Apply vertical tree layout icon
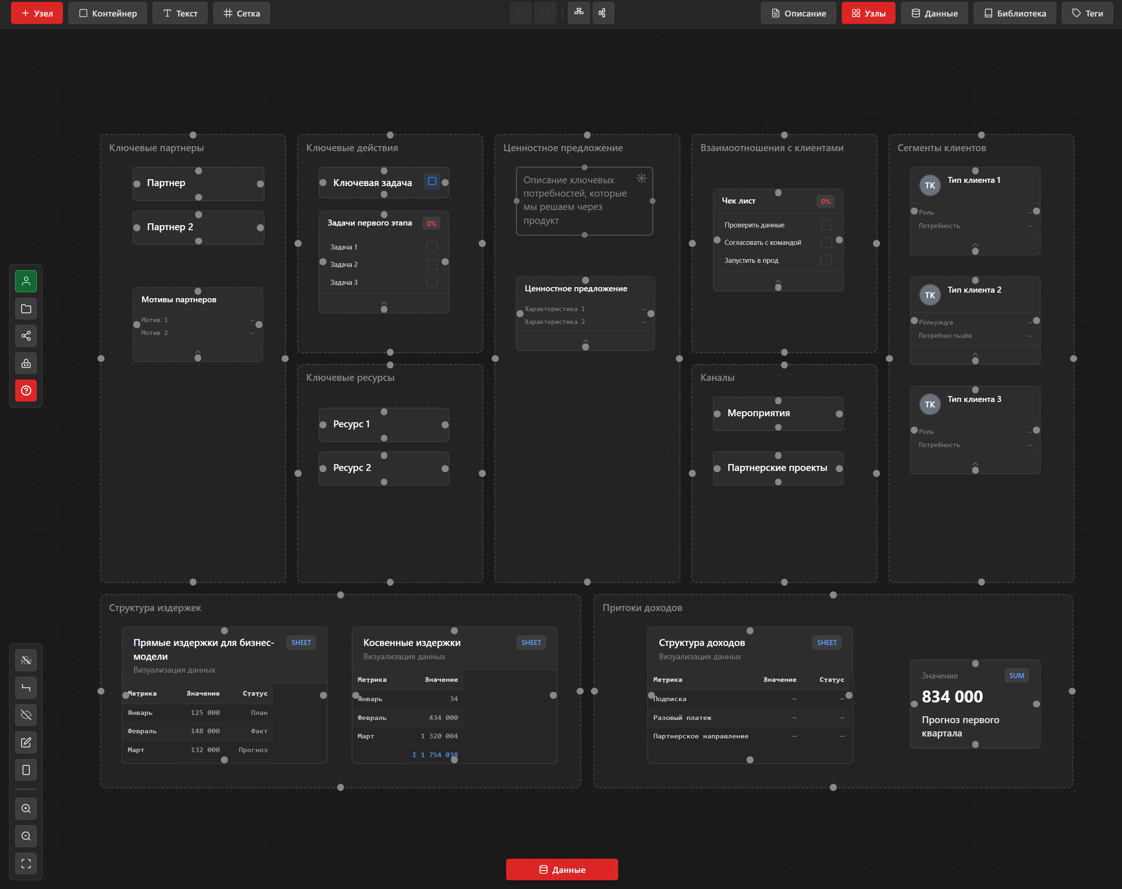The width and height of the screenshot is (1122, 889). (579, 12)
